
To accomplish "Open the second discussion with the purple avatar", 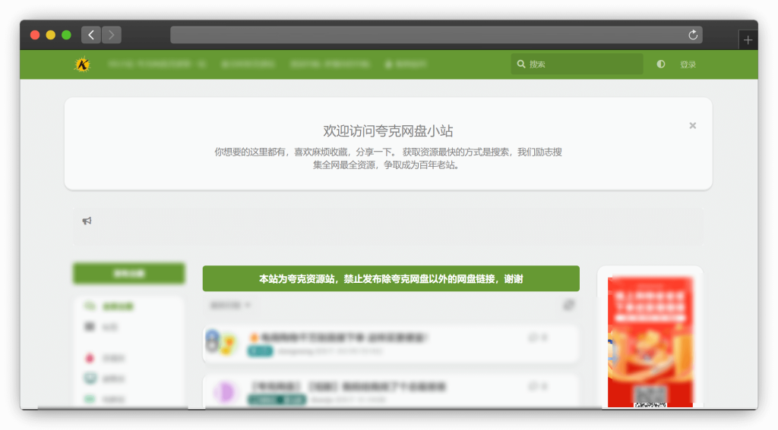I will click(x=391, y=391).
